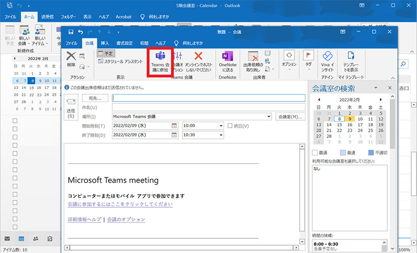Screen dimensions: 417x253
Task: Switch to Calendar view icon in Outlook
Action: pos(21,238)
